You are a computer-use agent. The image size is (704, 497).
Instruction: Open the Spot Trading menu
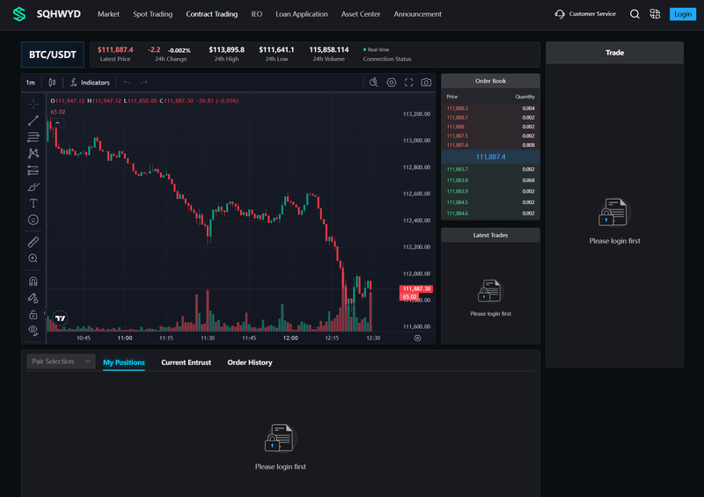point(152,14)
